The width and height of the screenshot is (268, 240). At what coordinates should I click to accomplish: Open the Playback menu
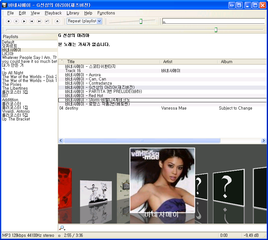tap(53, 13)
